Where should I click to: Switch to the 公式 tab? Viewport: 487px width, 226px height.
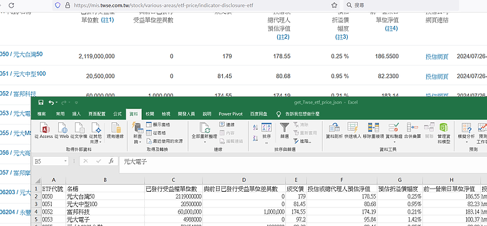[x=117, y=114]
